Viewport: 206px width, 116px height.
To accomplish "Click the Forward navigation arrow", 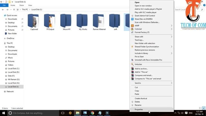I will tap(7, 10).
